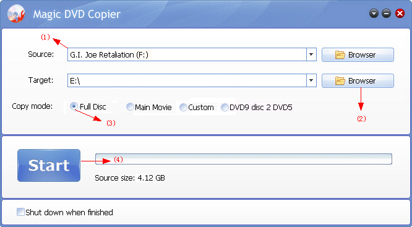Viewport: 412px width, 227px height.
Task: Select the Full Disc copy mode
Action: (x=74, y=106)
